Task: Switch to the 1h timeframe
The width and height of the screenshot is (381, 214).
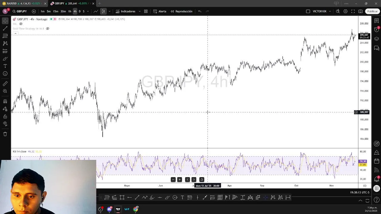Action: point(70,11)
